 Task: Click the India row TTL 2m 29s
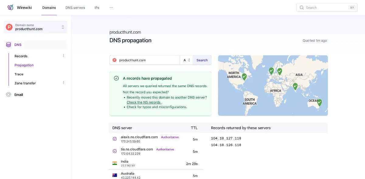point(192,164)
